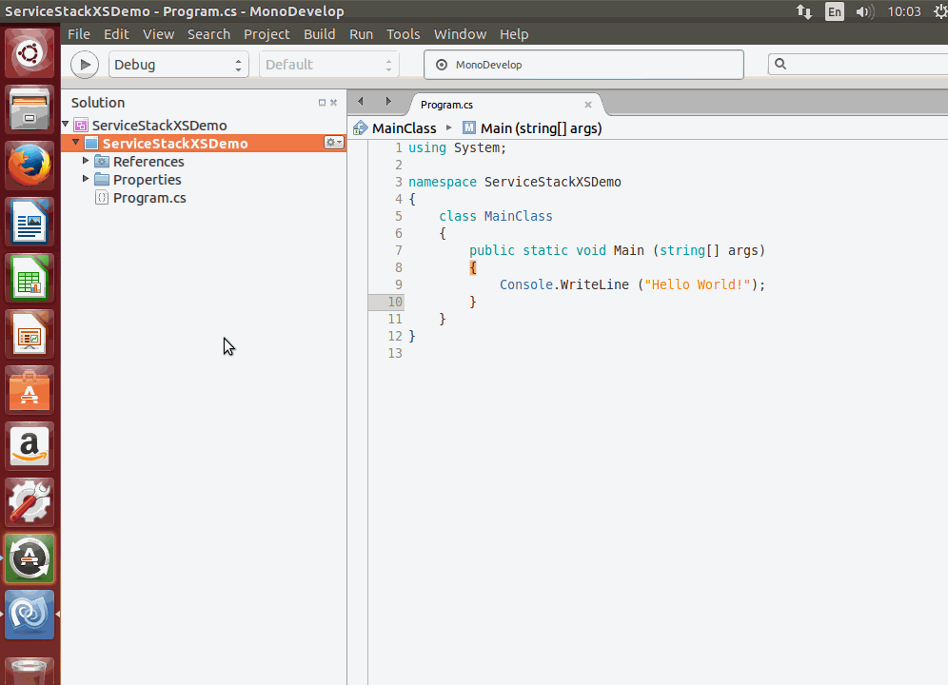Screen dimensions: 948x685
Task: Open the Debug configuration dropdown
Action: point(178,65)
